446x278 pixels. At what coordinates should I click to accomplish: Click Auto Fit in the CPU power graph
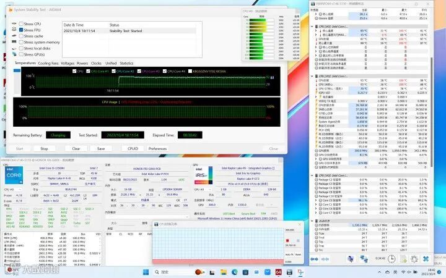tap(289, 255)
